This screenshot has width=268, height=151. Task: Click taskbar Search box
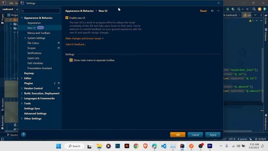[x=75, y=146]
